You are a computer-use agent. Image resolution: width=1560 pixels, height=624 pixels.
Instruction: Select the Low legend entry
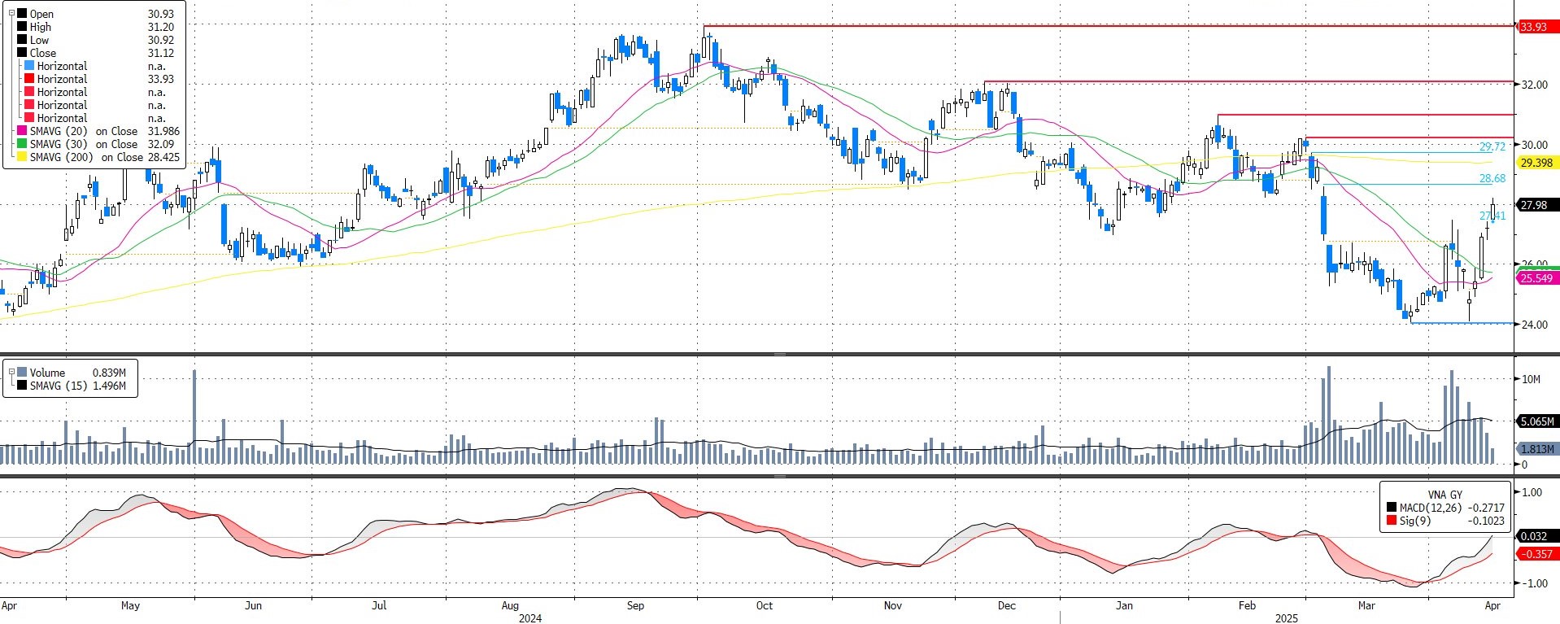pos(39,40)
